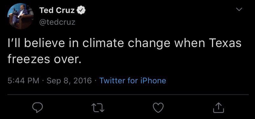This screenshot has width=255, height=119.
Task: Click the word "believe" in tweet
Action: [44, 43]
